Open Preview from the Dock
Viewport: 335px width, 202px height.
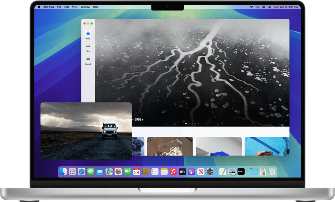[x=232, y=172]
